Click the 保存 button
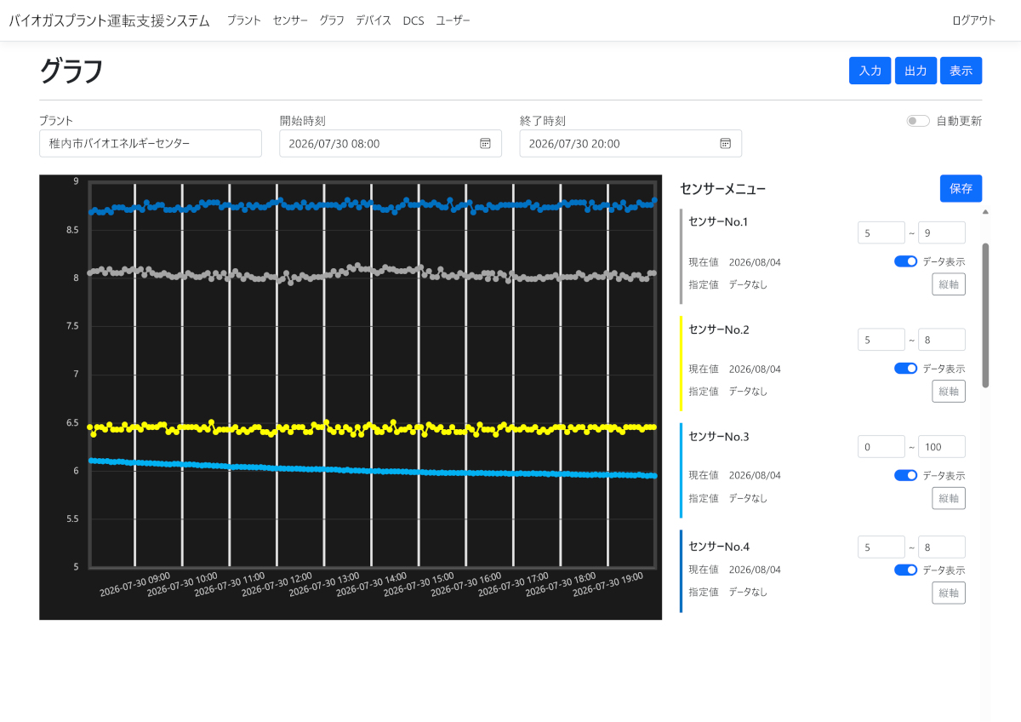Screen dimensions: 1021x722 point(961,188)
